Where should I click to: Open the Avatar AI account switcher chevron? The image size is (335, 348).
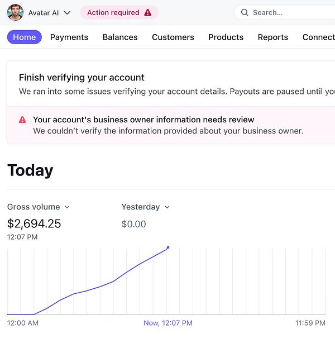tap(68, 13)
